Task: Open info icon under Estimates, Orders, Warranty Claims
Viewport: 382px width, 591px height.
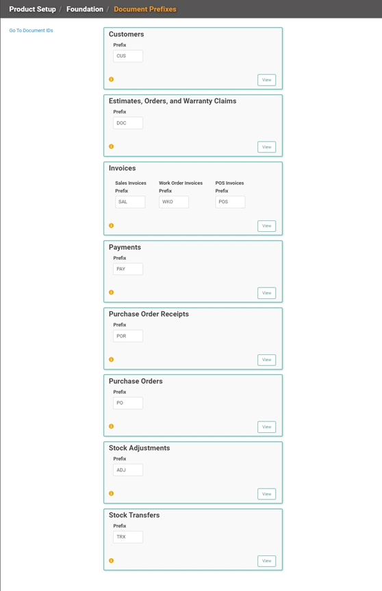Action: (111, 146)
